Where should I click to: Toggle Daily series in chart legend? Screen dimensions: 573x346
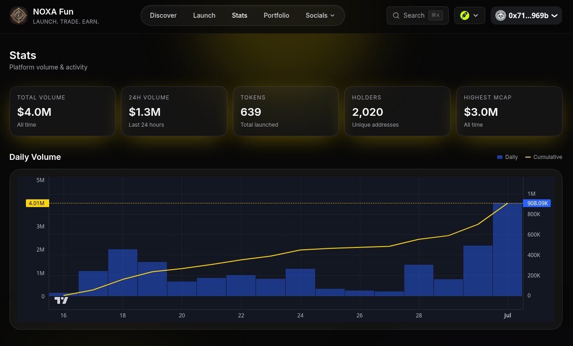pos(508,157)
